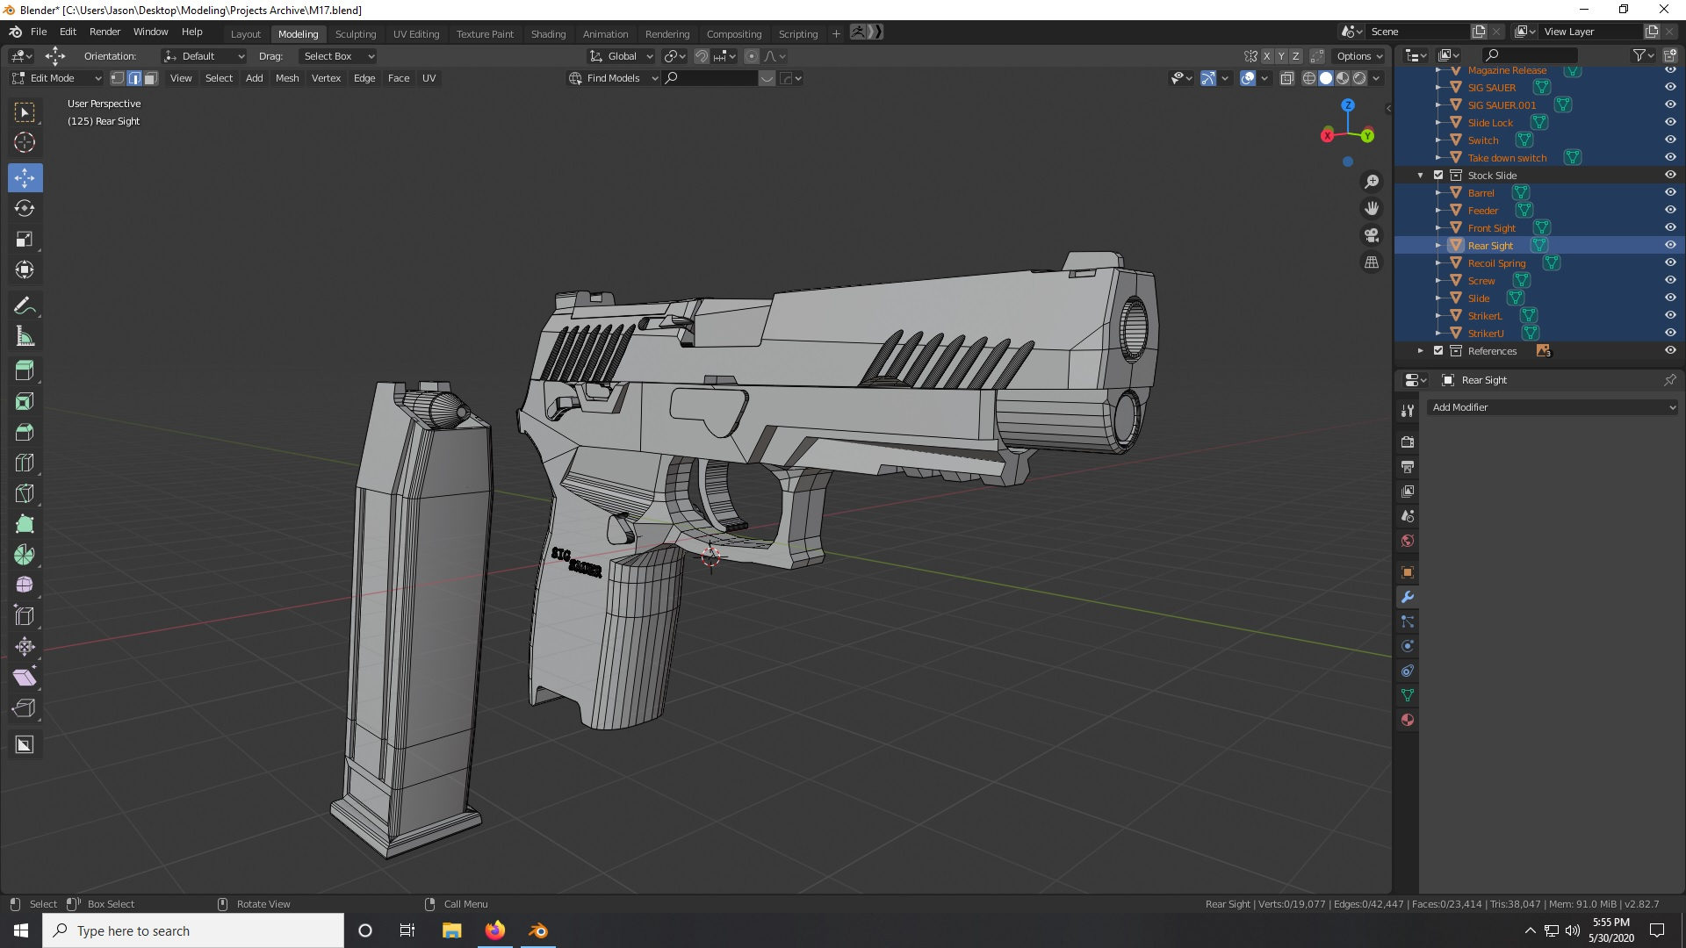Toggle X mirror axis
The image size is (1686, 948).
tap(1266, 56)
